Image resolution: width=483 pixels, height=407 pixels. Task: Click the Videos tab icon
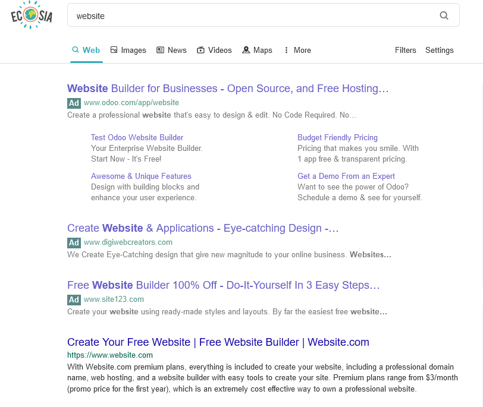tap(200, 50)
